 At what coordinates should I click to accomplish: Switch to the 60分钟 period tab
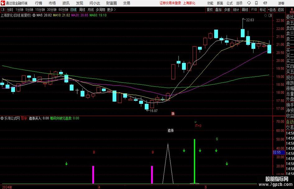pyautogui.click(x=63, y=10)
